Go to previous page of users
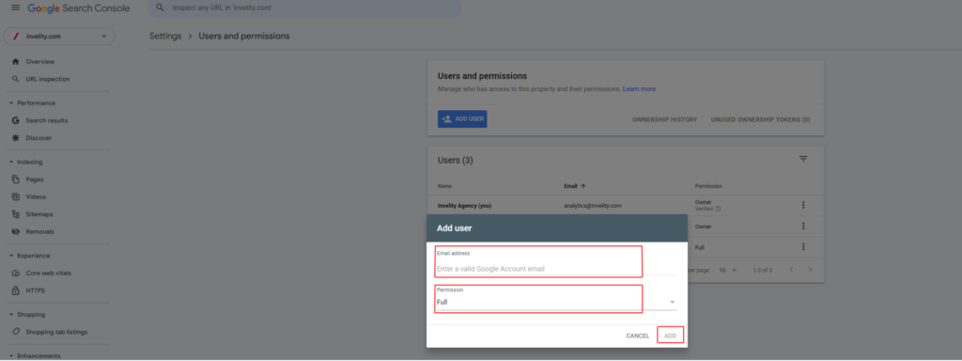The image size is (962, 361). pyautogui.click(x=791, y=270)
